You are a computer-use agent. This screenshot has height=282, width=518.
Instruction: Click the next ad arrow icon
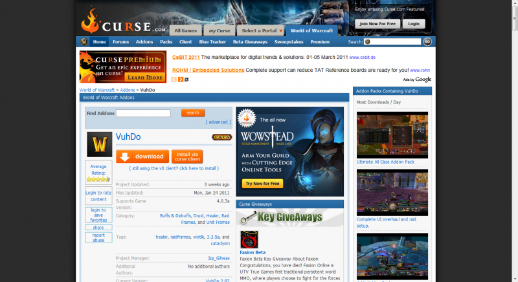(181, 80)
